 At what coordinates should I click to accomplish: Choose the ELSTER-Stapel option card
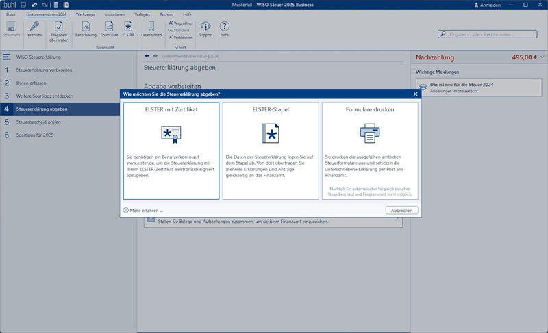(271, 150)
